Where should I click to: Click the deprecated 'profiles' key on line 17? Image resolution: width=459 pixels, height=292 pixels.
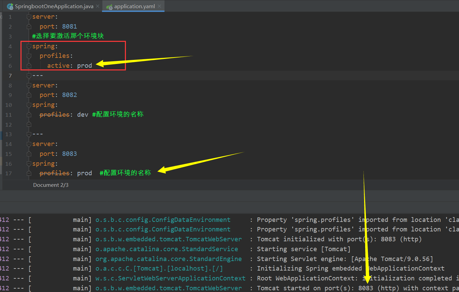[x=55, y=173]
